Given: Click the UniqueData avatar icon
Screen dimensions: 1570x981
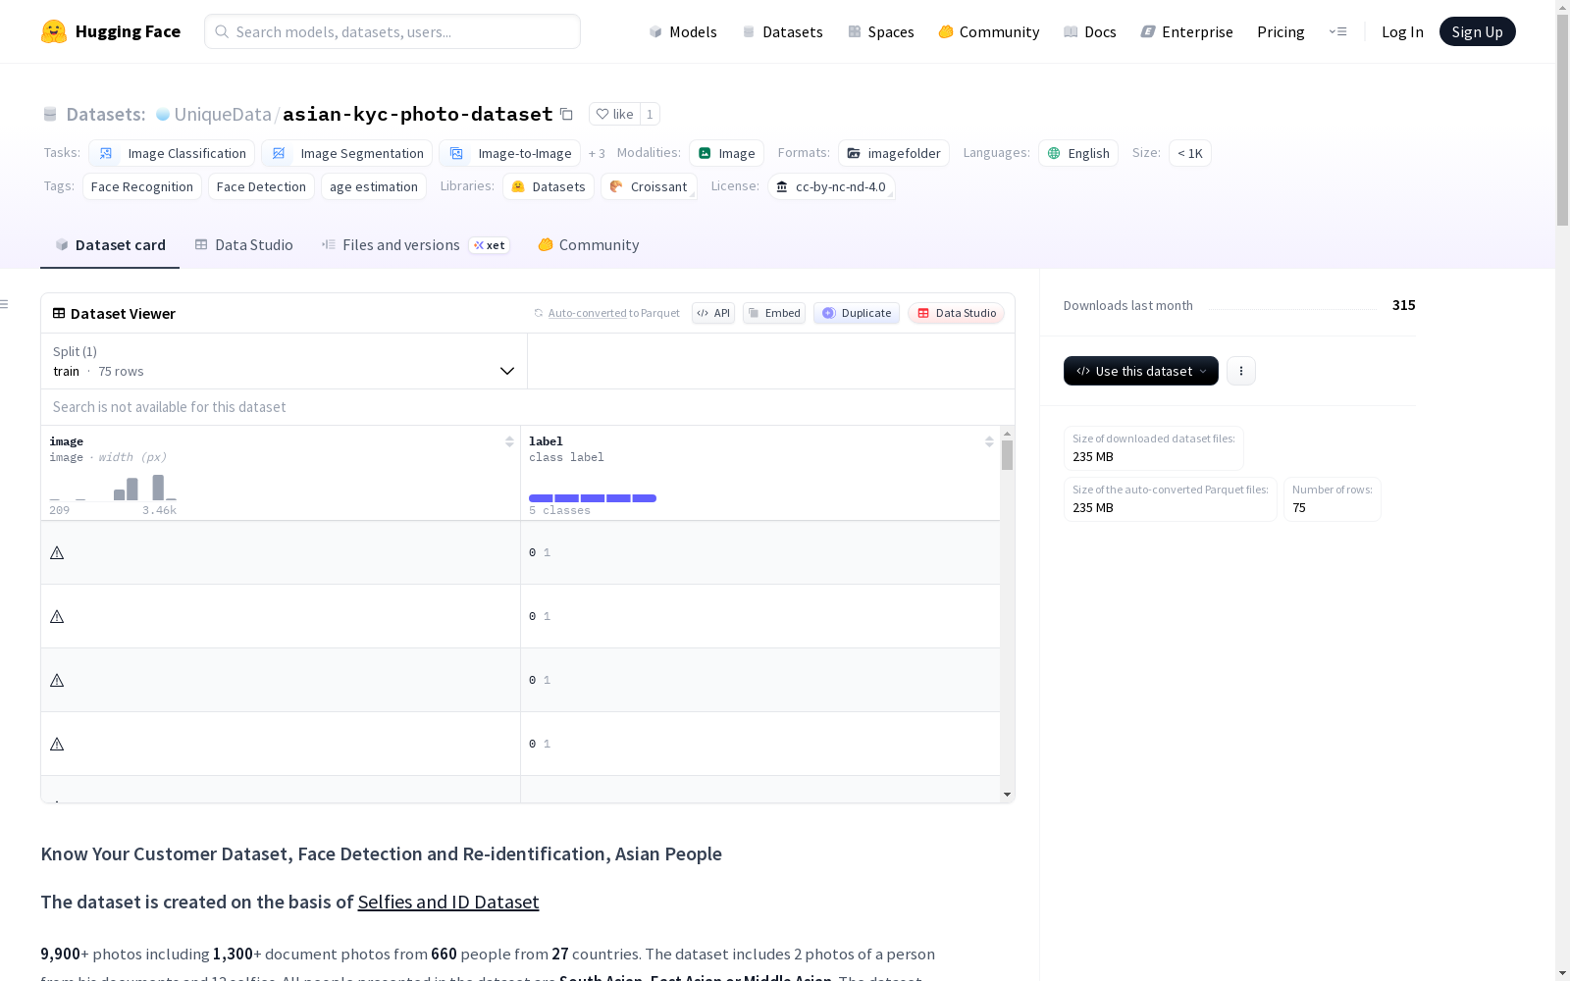Looking at the screenshot, I should (163, 115).
